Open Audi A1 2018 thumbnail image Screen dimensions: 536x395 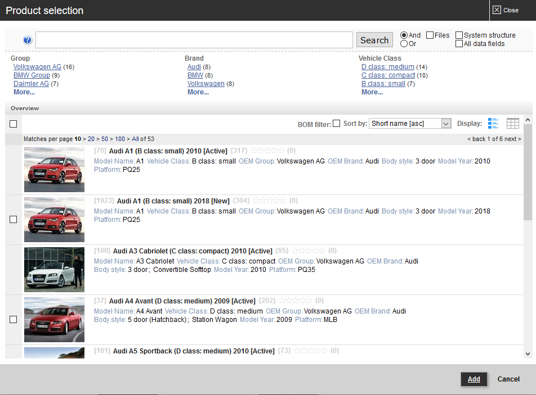55,220
